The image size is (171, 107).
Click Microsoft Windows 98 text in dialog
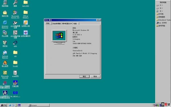pos(81,30)
